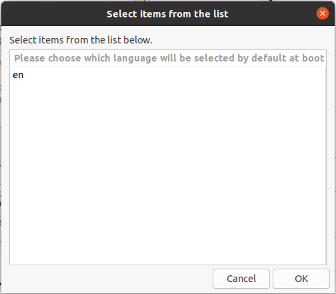Viewport: 336px width, 294px height.
Task: Deselect items by clicking the white list background
Action: tap(168, 169)
